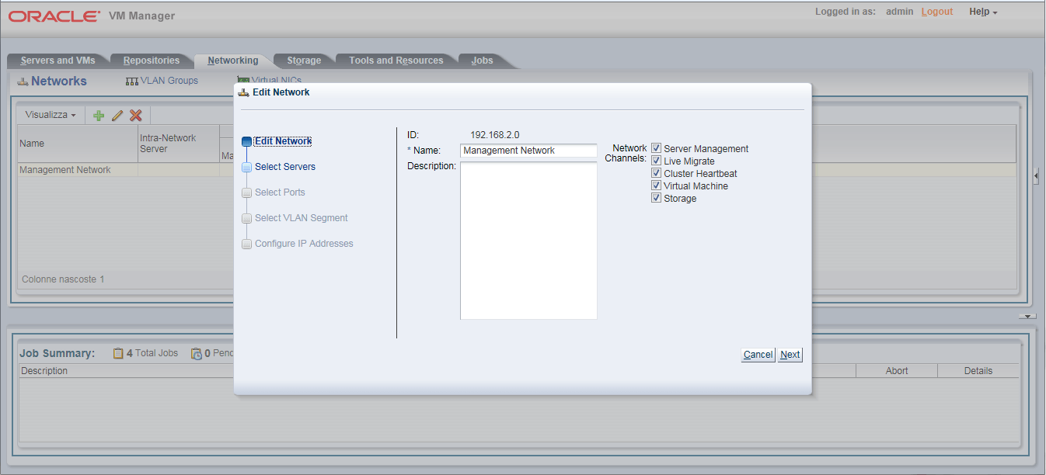The height and width of the screenshot is (475, 1046).
Task: Toggle the Live Migrate checkbox
Action: [x=656, y=161]
